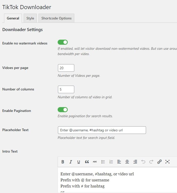Open the Shortcode Options tab
This screenshot has width=177, height=193.
click(56, 18)
